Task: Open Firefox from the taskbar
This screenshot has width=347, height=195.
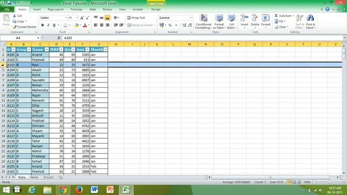Action: 79,190
